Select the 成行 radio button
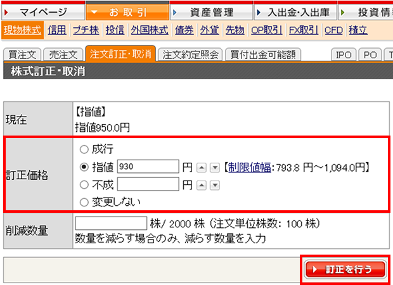393x285 pixels. click(x=84, y=151)
